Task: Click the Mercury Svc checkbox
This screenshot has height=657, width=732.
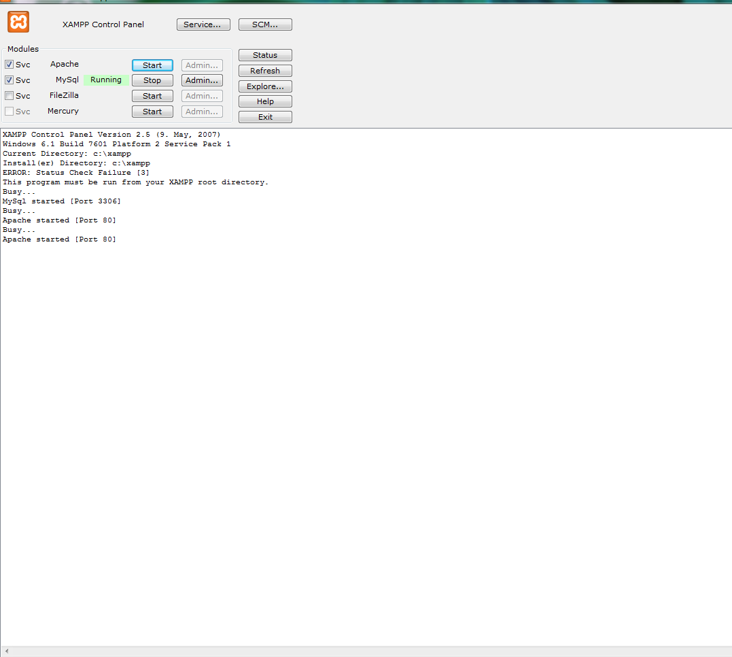Action: pos(9,112)
